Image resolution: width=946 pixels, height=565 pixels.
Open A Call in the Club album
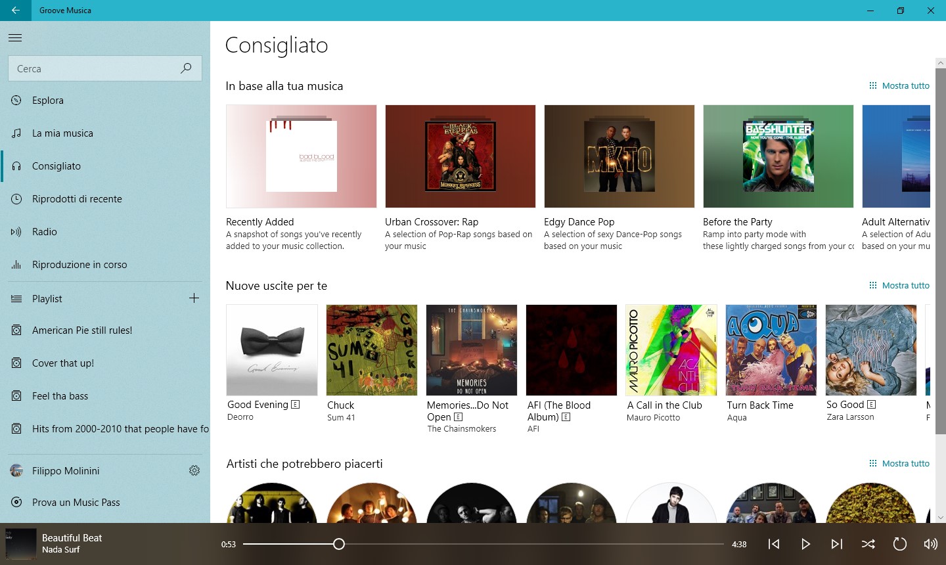click(671, 363)
